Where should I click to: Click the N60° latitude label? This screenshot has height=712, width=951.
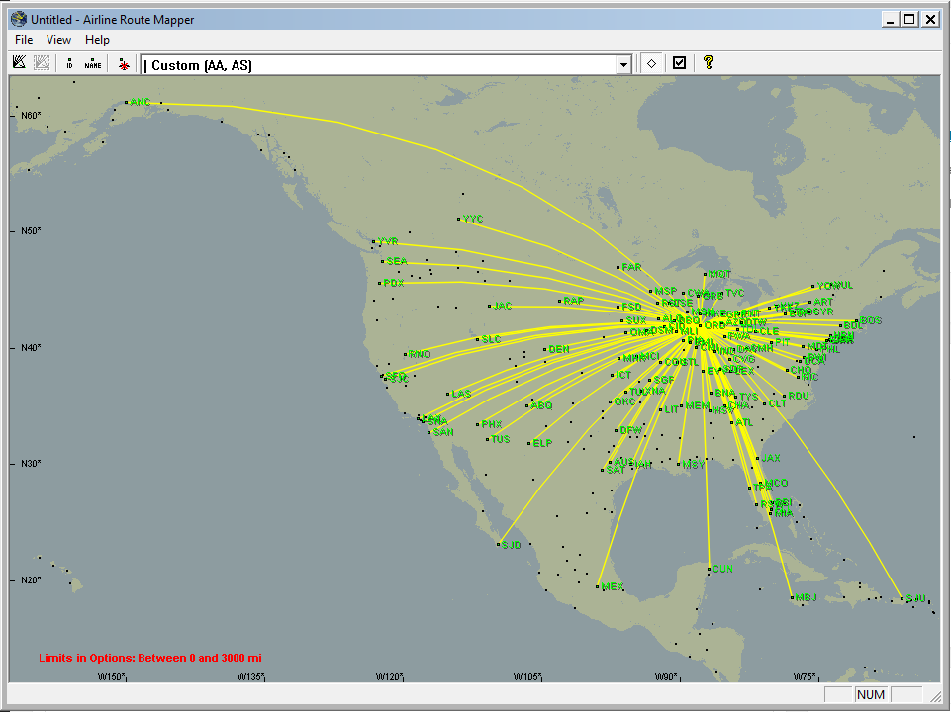pos(31,115)
